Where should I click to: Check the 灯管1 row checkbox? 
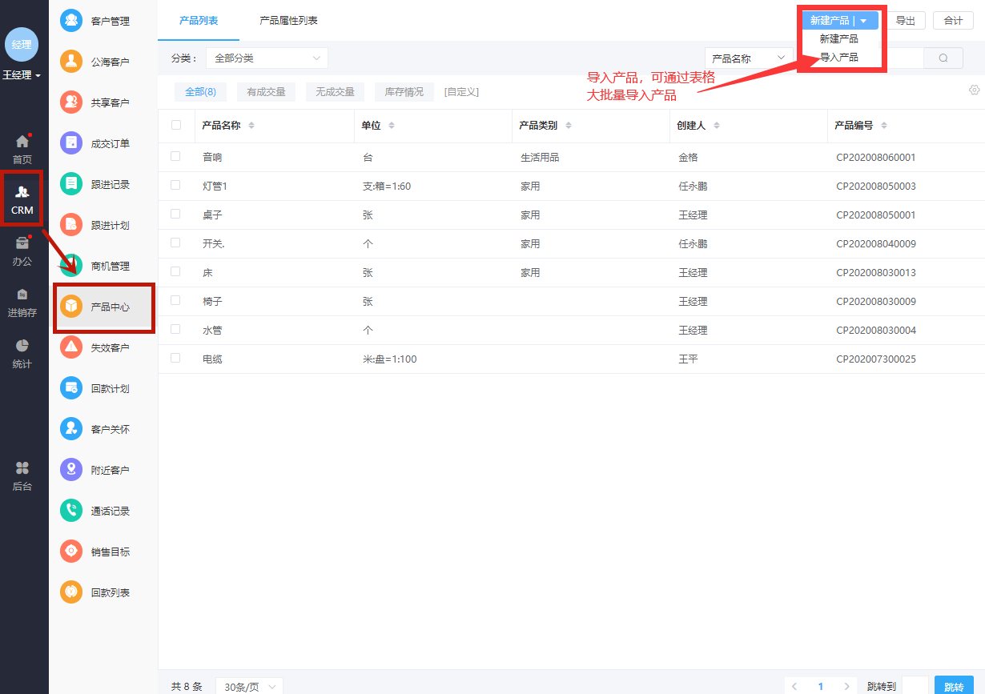click(x=175, y=185)
